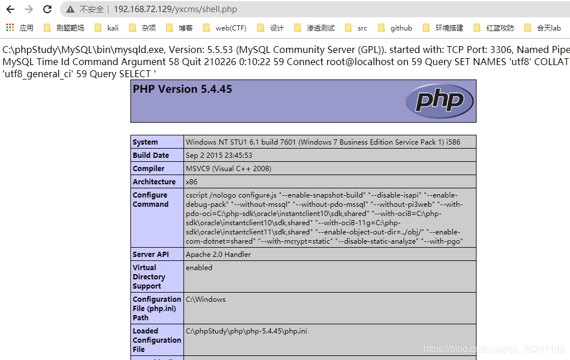Open the 红蓝攻防 bookmark folder
The width and height of the screenshot is (570, 360).
[494, 28]
